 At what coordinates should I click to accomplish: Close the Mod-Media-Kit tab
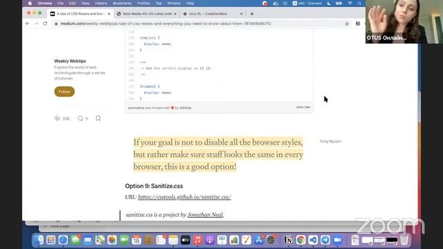175,14
